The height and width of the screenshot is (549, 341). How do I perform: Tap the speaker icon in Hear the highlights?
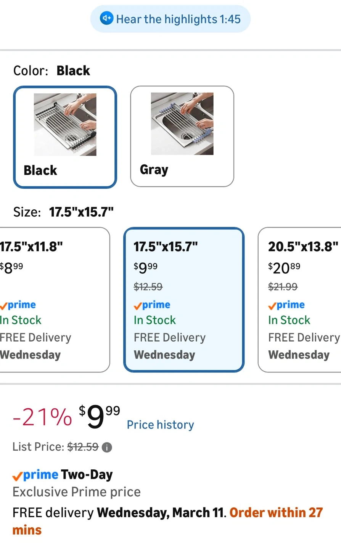[x=106, y=18]
